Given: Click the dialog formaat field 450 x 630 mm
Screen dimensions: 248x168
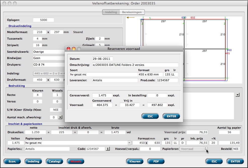Looking at the screenshot, I should tap(151, 74).
